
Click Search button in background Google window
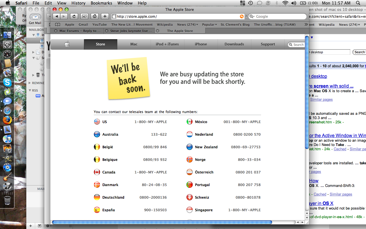coord(359,52)
